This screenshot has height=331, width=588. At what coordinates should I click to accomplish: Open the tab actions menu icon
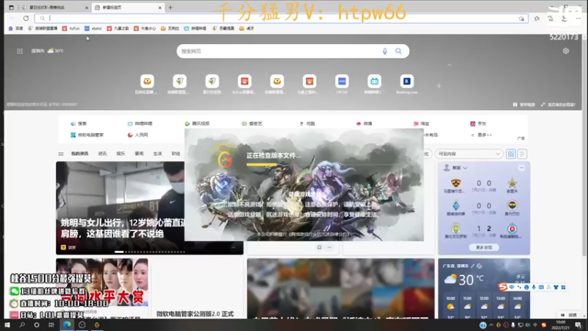11,7
